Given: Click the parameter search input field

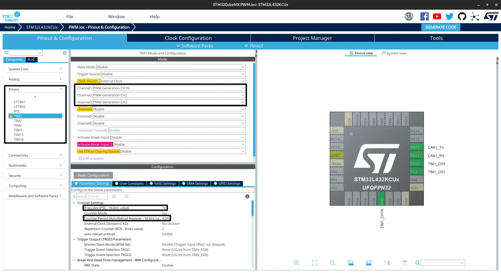Looking at the screenshot, I should click(92, 196).
